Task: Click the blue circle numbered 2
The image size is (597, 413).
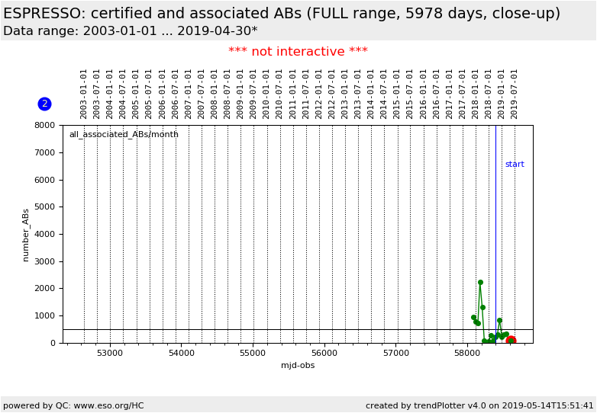Action: [44, 104]
